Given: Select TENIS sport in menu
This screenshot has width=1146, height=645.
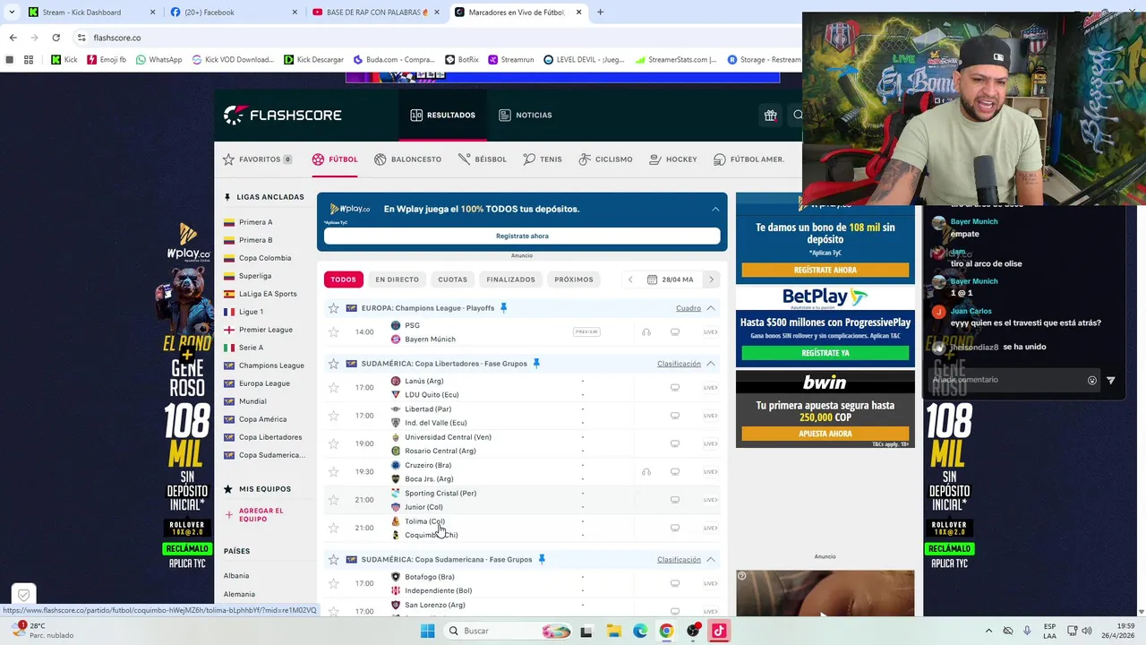Looking at the screenshot, I should [543, 159].
